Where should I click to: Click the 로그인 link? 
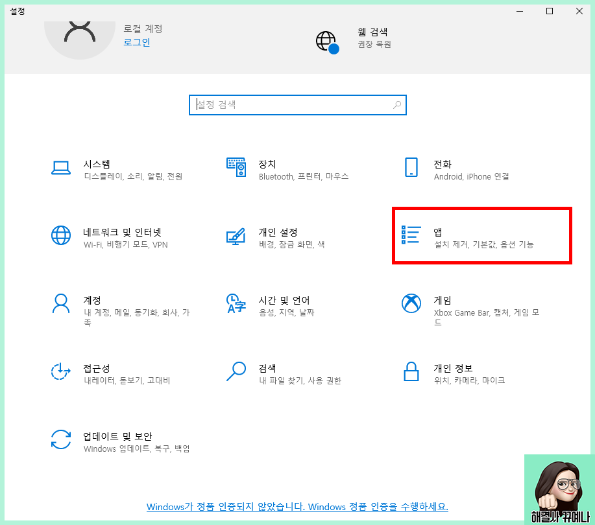pos(137,42)
